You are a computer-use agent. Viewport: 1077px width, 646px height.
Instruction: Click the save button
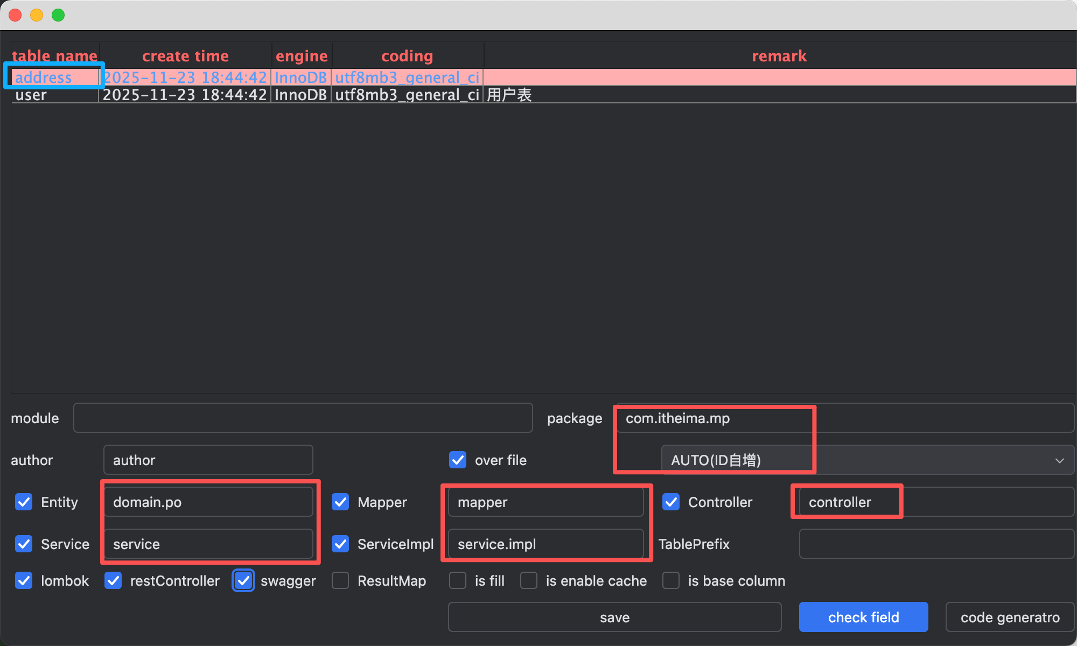[614, 617]
